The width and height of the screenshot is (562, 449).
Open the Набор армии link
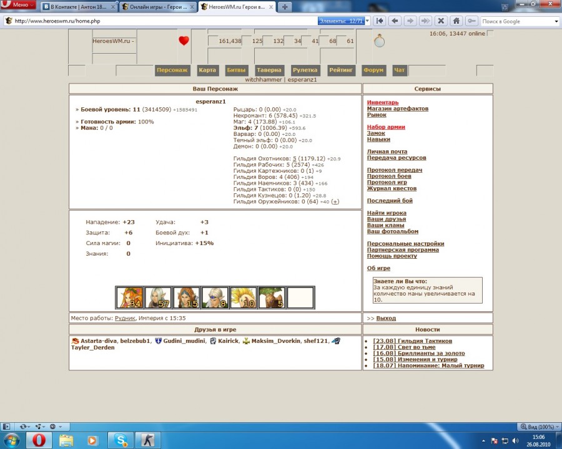[386, 127]
